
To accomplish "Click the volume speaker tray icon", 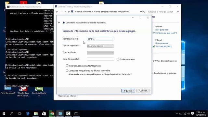I will click(x=188, y=113).
